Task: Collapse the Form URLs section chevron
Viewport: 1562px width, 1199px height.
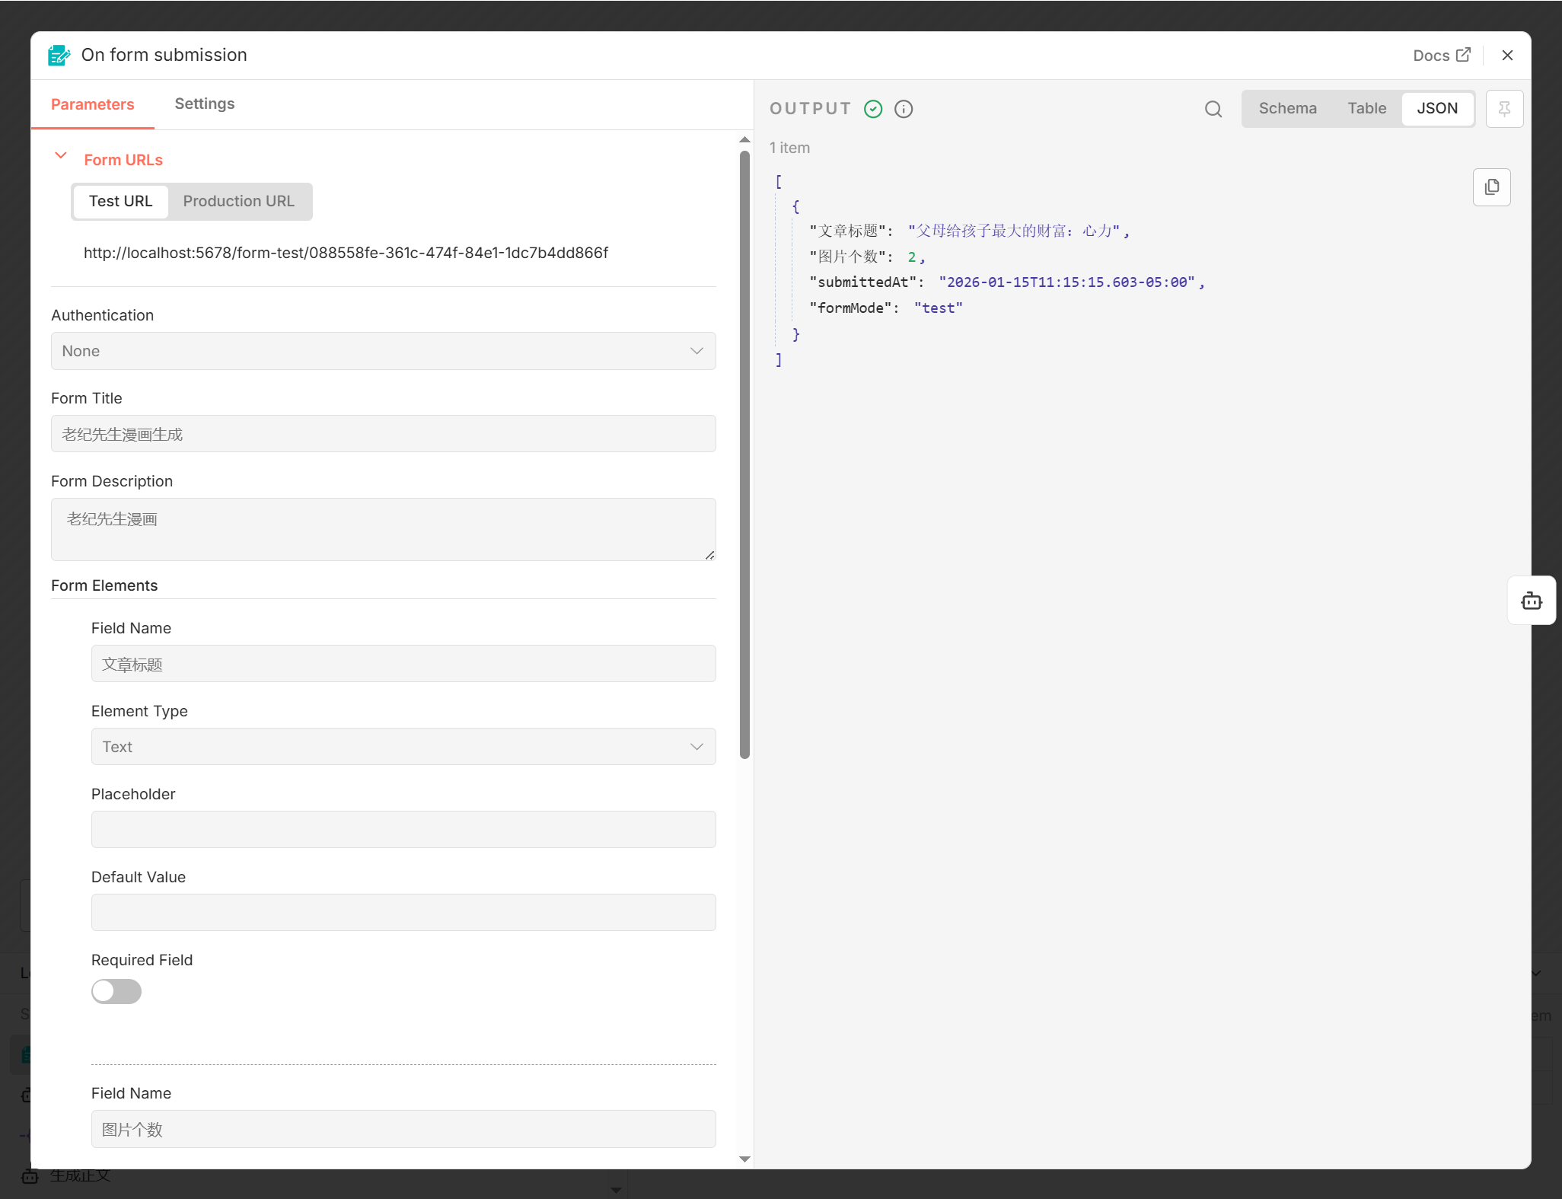Action: 61,155
